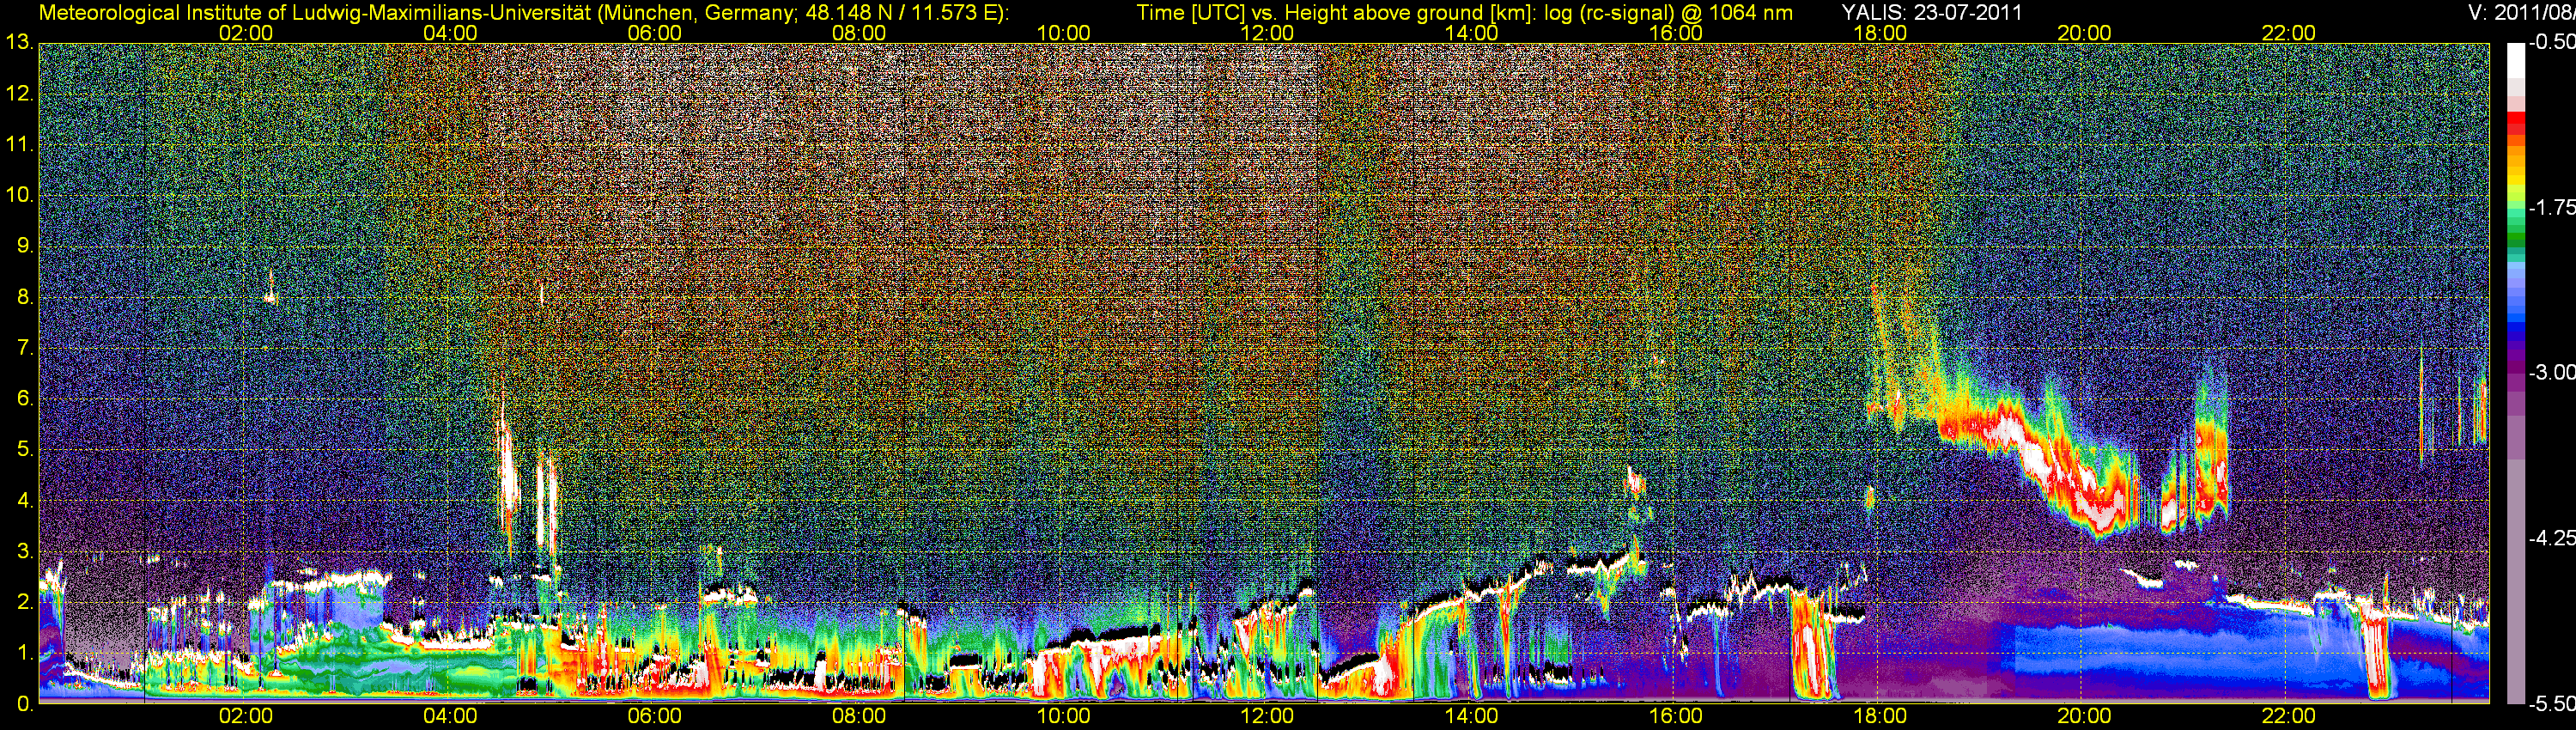Click the 20:00 label on the top time axis
The width and height of the screenshot is (2576, 730).
[x=2084, y=33]
